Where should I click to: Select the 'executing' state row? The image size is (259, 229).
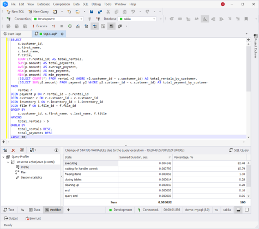point(155,163)
